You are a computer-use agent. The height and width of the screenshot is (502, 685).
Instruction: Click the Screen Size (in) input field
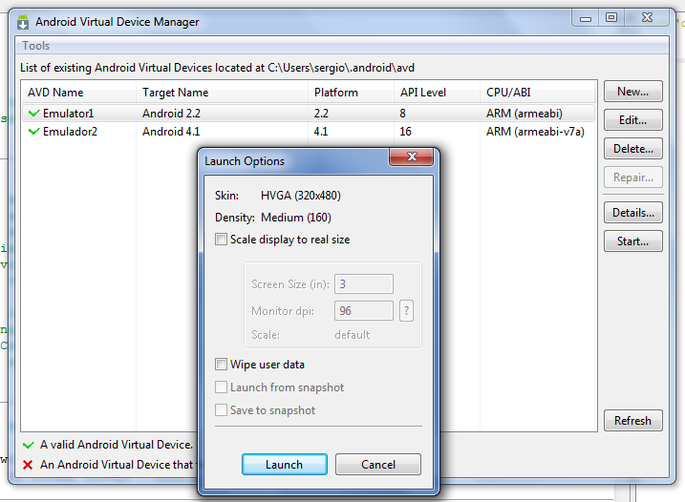point(364,284)
